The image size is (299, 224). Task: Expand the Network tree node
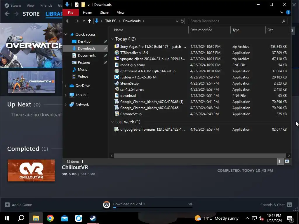click(66, 104)
